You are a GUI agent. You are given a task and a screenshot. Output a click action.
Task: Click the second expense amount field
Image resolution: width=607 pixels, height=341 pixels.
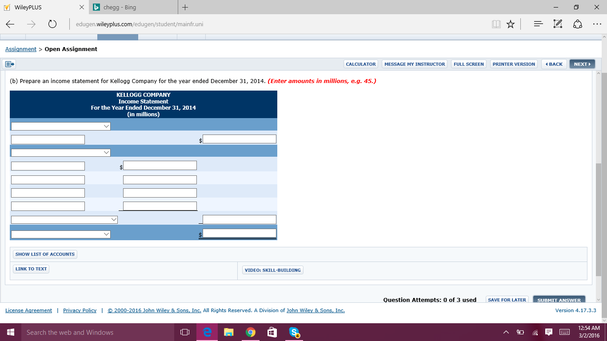click(160, 180)
